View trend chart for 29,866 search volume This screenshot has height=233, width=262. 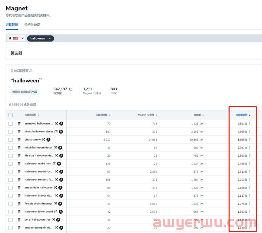pos(201,140)
